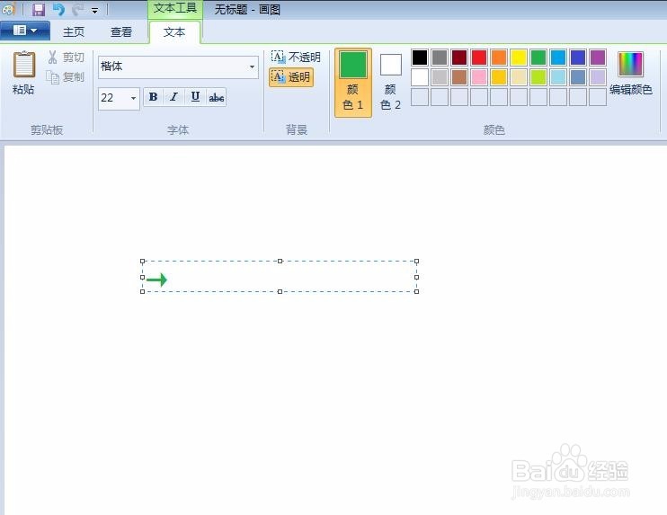Pick the light turquoise color swatch

tap(558, 77)
